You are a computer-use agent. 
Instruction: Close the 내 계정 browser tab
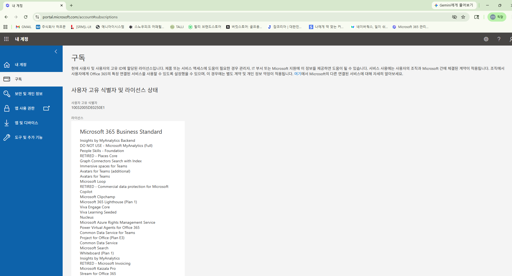pos(62,5)
